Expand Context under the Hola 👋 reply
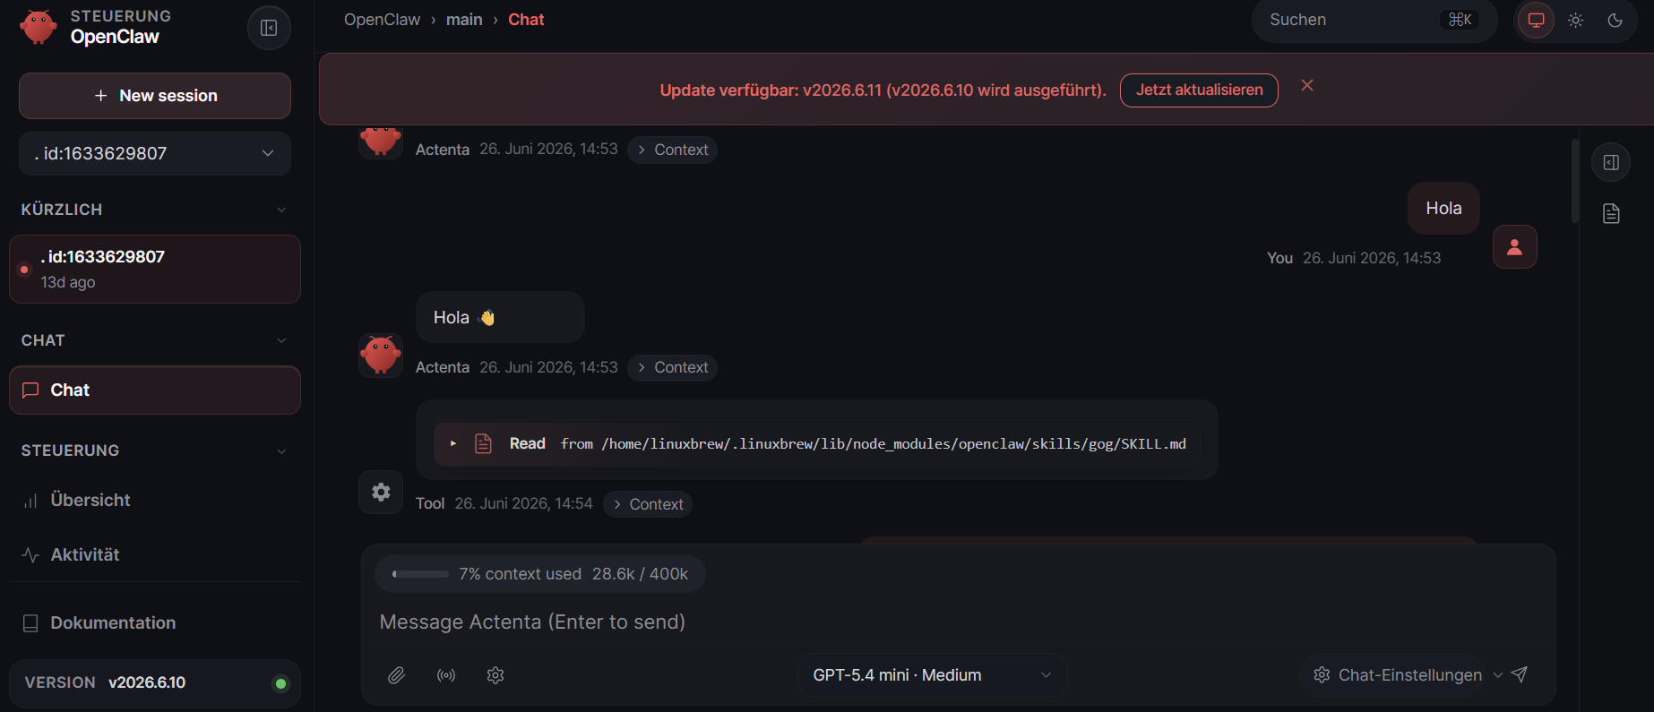This screenshot has width=1654, height=712. pyautogui.click(x=672, y=367)
